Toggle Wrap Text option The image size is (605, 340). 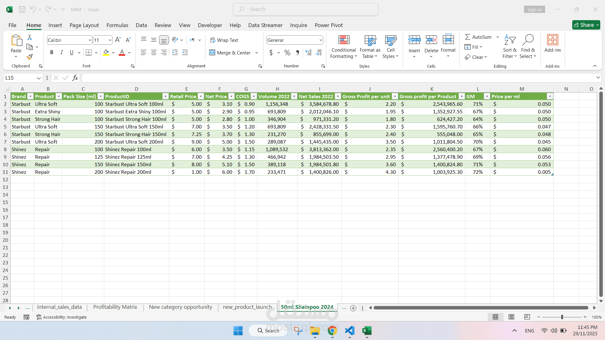224,40
